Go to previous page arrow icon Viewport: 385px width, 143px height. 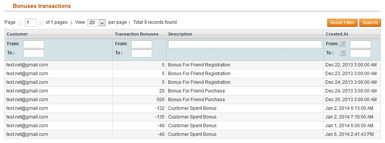pos(20,23)
